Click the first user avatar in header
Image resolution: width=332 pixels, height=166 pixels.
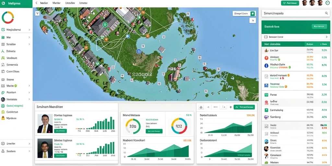coord(304,3)
